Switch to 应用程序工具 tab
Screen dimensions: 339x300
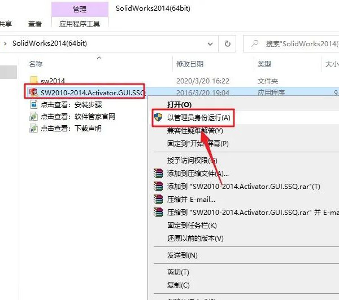(80, 24)
